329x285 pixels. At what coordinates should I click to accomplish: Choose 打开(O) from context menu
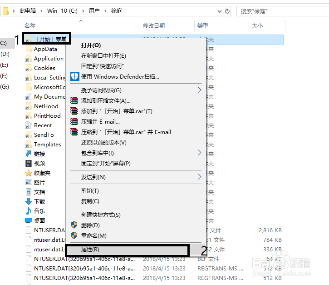point(136,45)
